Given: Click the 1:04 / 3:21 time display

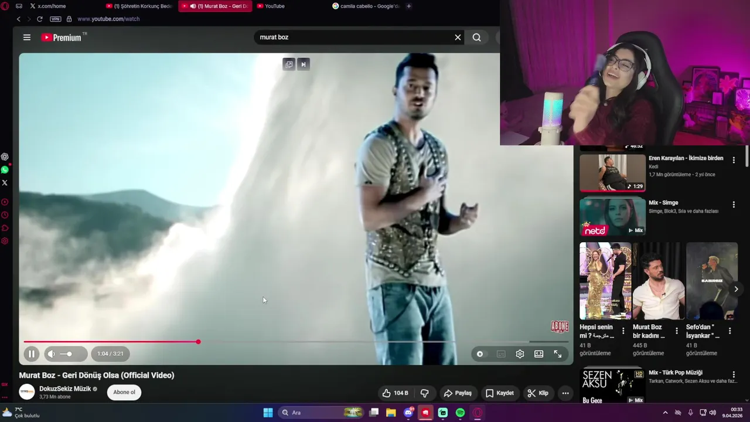Looking at the screenshot, I should coord(110,354).
